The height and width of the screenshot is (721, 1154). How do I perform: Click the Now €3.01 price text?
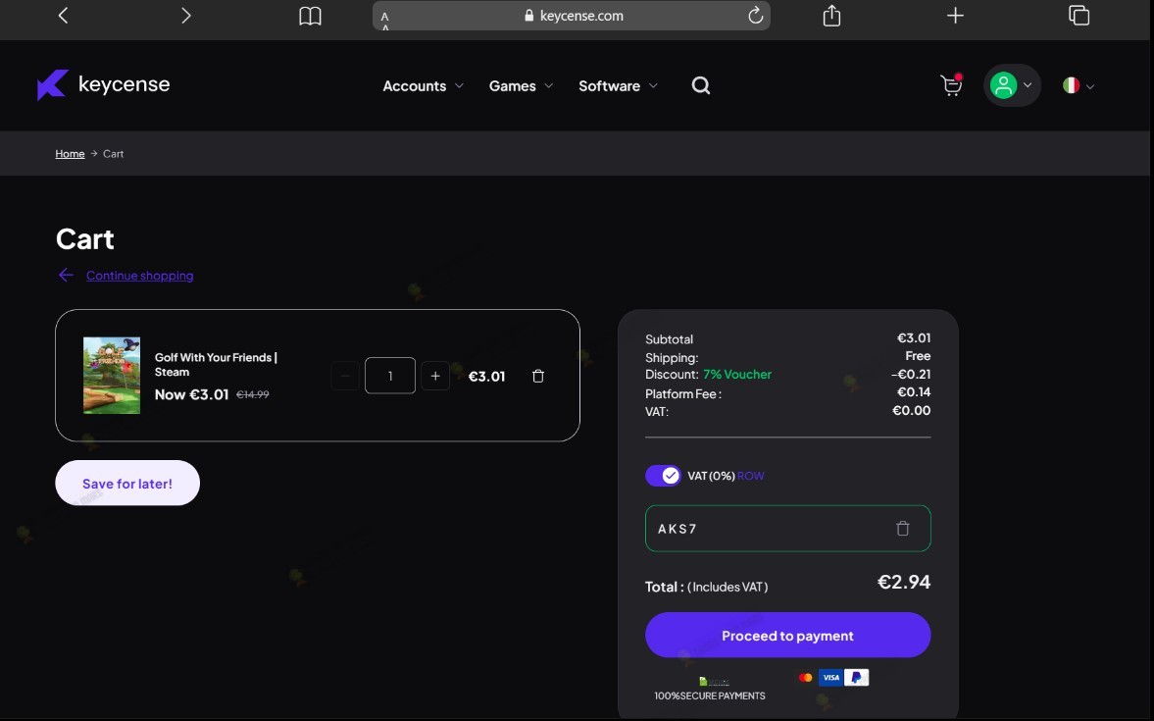pyautogui.click(x=191, y=394)
